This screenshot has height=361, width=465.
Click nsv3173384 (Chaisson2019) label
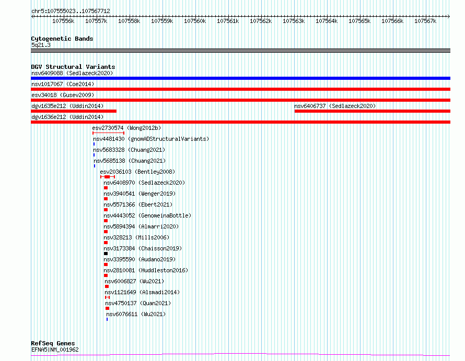point(143,248)
